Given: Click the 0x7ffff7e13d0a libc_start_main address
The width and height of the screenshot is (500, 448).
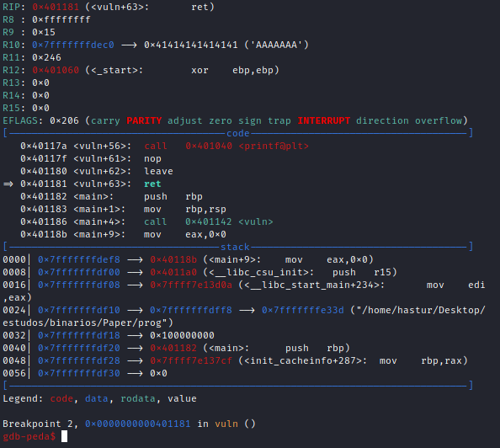Looking at the screenshot, I should [x=191, y=285].
